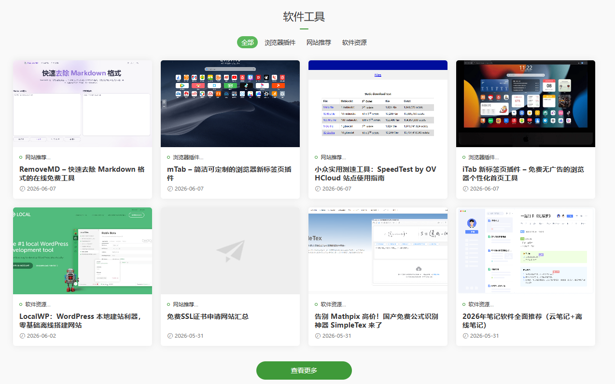Click the 查看更多 button
Viewport: 615px width, 384px height.
click(304, 370)
